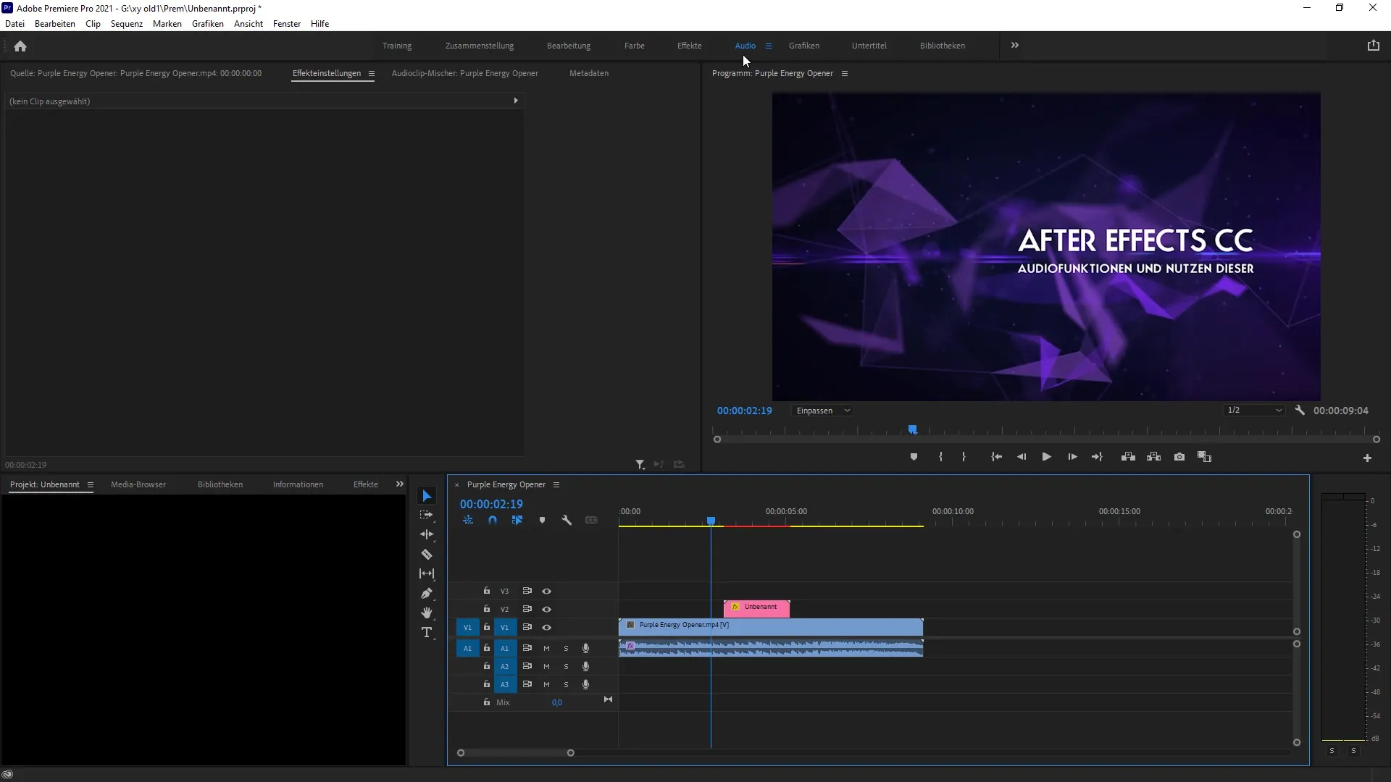Go to Out point
Viewport: 1391px width, 782px height.
[x=1097, y=457]
